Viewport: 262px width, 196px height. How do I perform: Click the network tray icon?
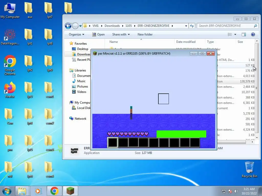(224, 191)
